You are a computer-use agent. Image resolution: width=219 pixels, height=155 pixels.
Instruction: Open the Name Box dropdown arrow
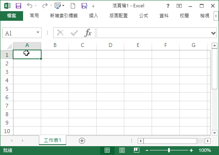pyautogui.click(x=38, y=33)
